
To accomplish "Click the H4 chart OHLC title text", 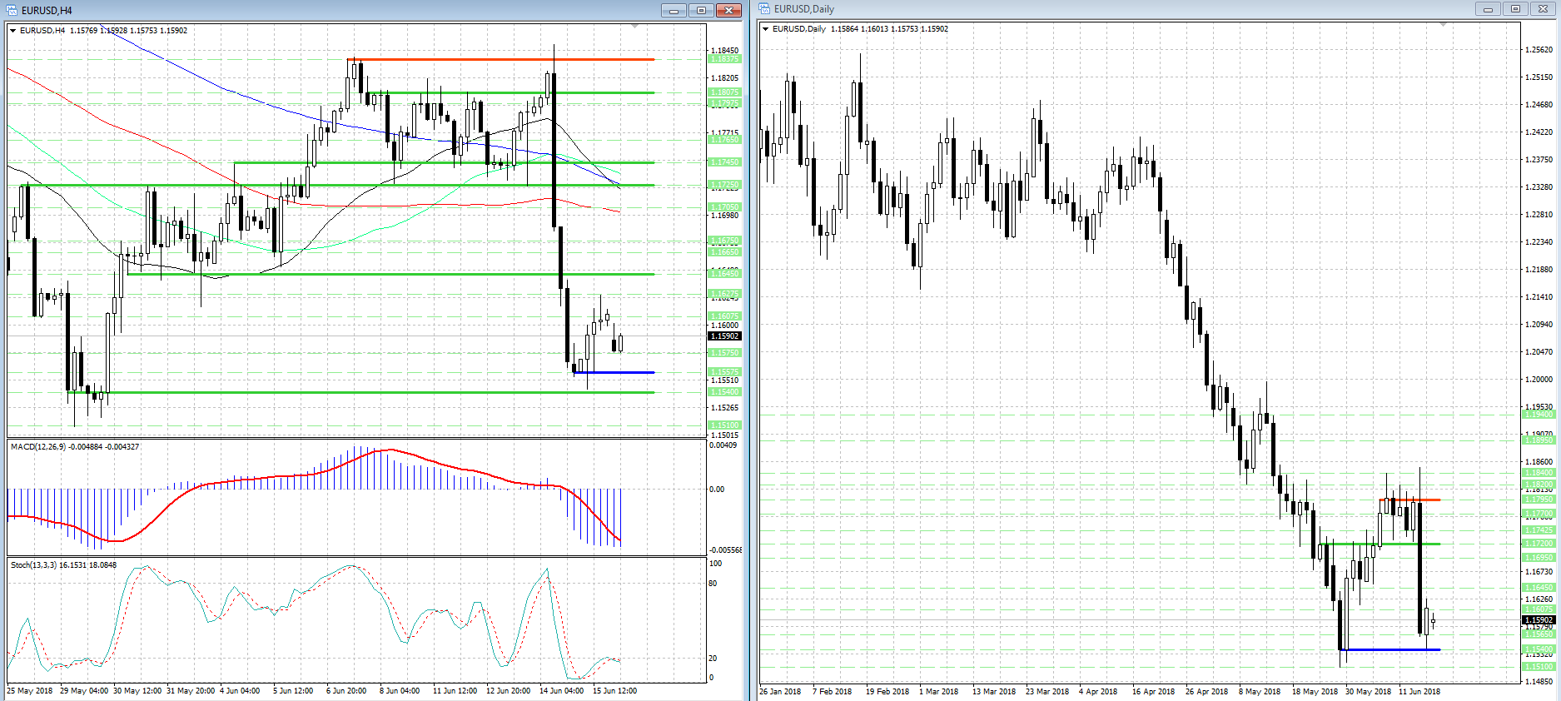I will point(103,31).
